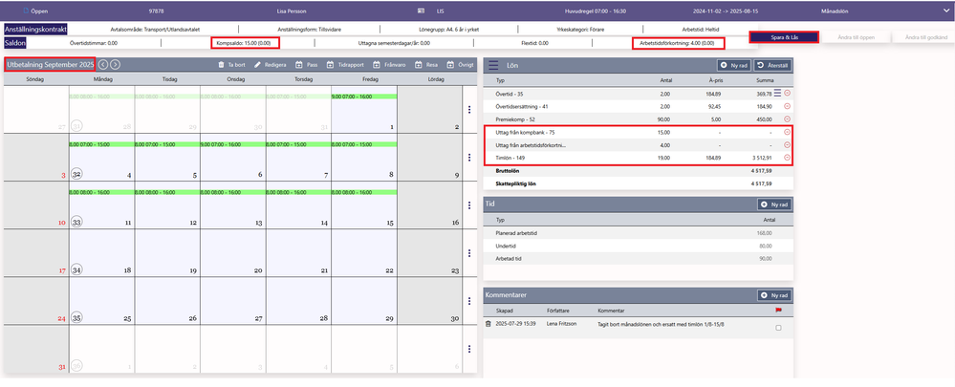
Task: Click the Arbetstidsförkortning: 4.00 value
Action: pos(678,43)
